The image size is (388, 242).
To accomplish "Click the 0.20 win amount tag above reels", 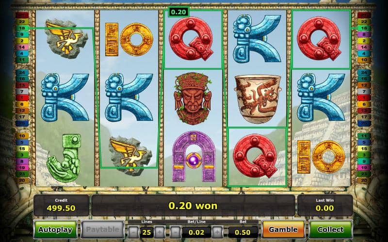I will click(178, 12).
